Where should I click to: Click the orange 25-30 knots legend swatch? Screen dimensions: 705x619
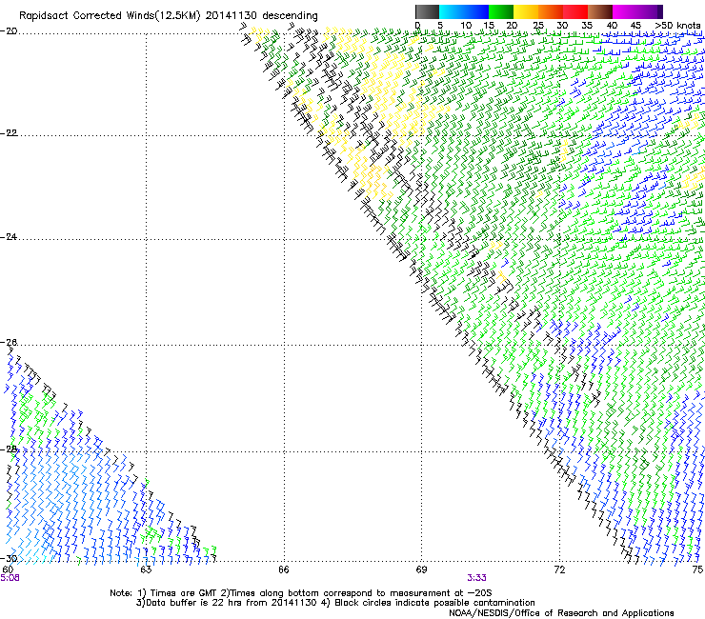551,11
